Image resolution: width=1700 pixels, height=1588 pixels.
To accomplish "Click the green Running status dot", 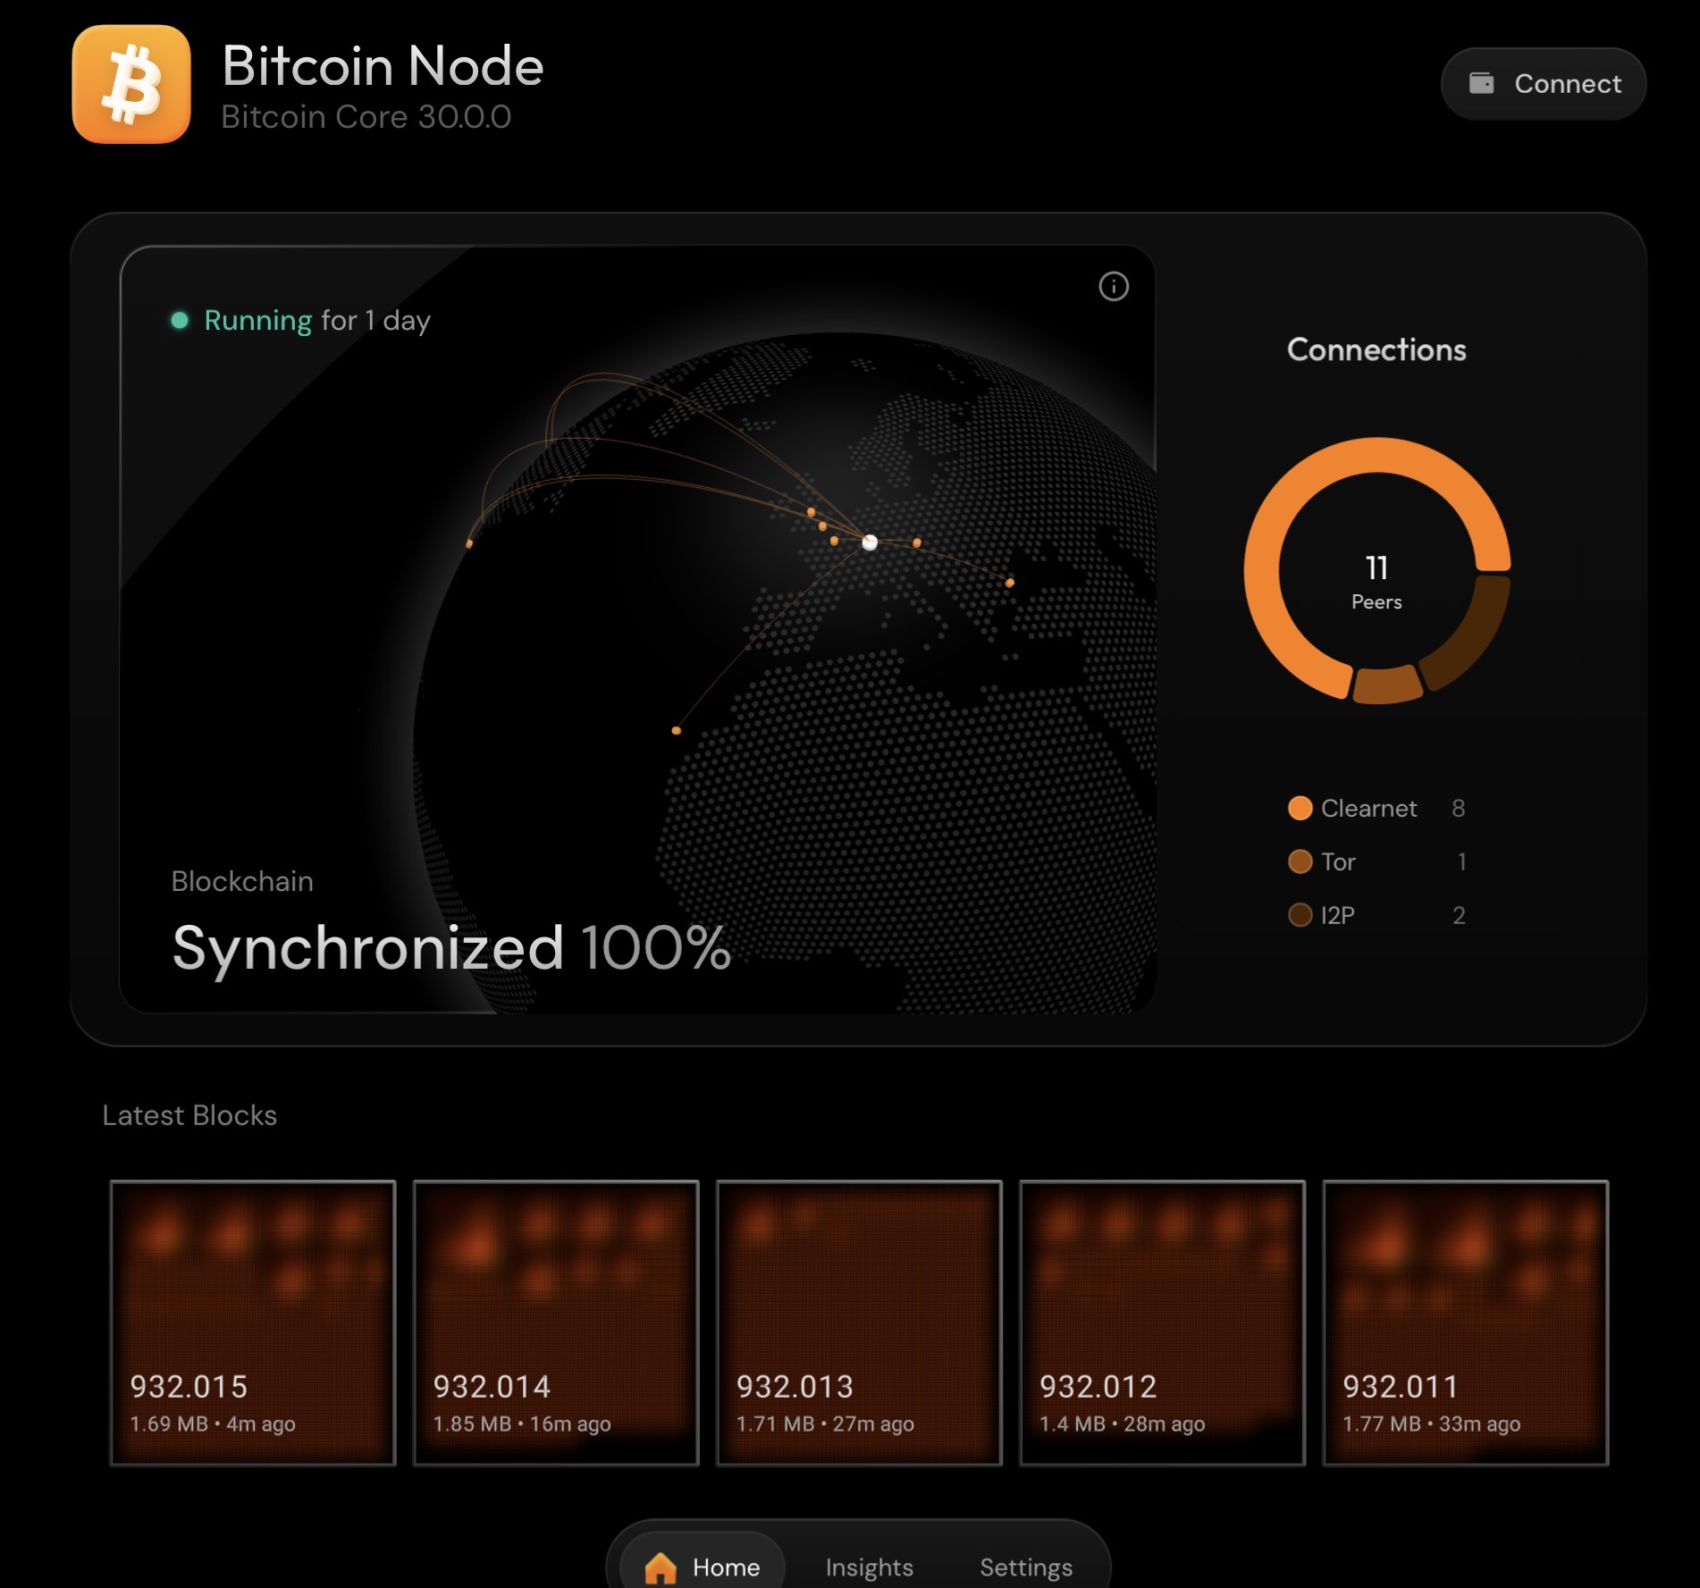I will coord(180,320).
